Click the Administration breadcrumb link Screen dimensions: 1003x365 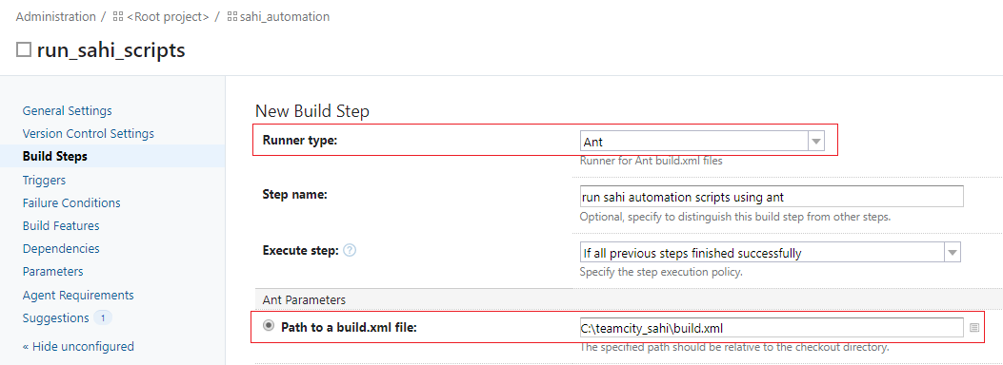(55, 16)
